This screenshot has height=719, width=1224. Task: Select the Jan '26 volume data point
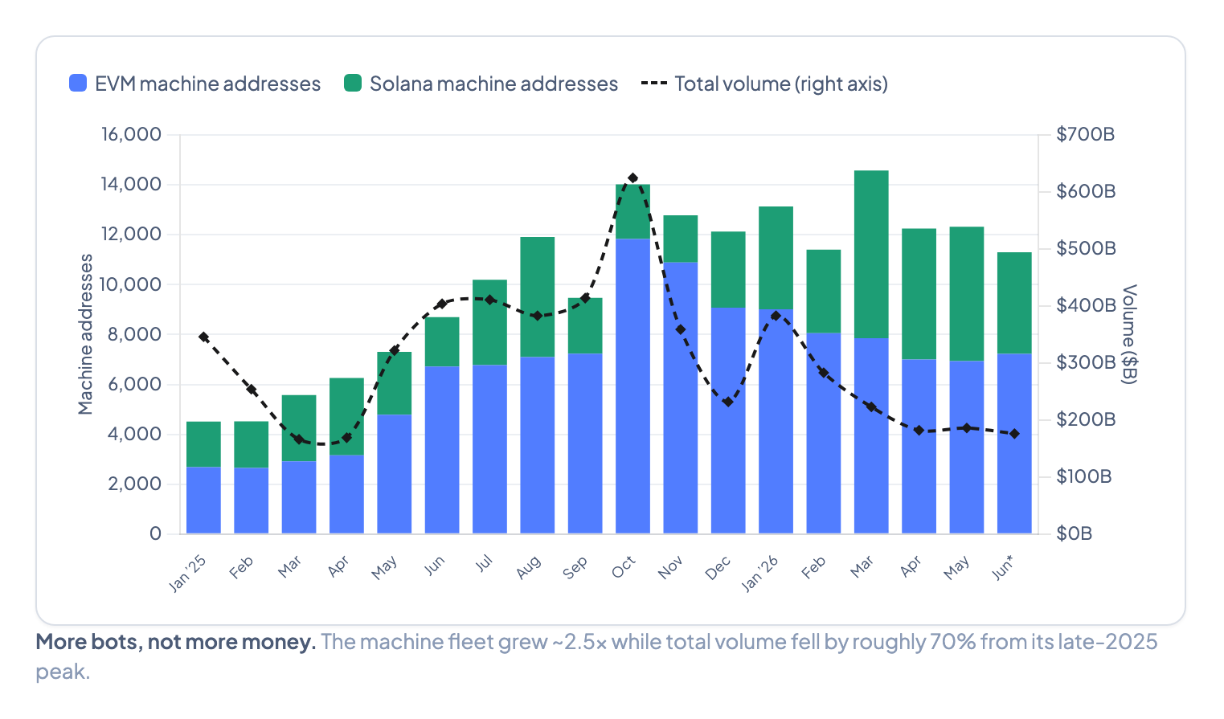pyautogui.click(x=776, y=316)
